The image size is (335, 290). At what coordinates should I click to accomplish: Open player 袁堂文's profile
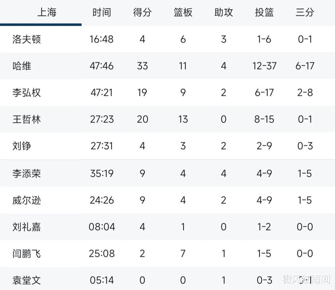coord(26,280)
